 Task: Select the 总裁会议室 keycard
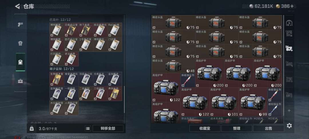pyautogui.click(x=71, y=30)
